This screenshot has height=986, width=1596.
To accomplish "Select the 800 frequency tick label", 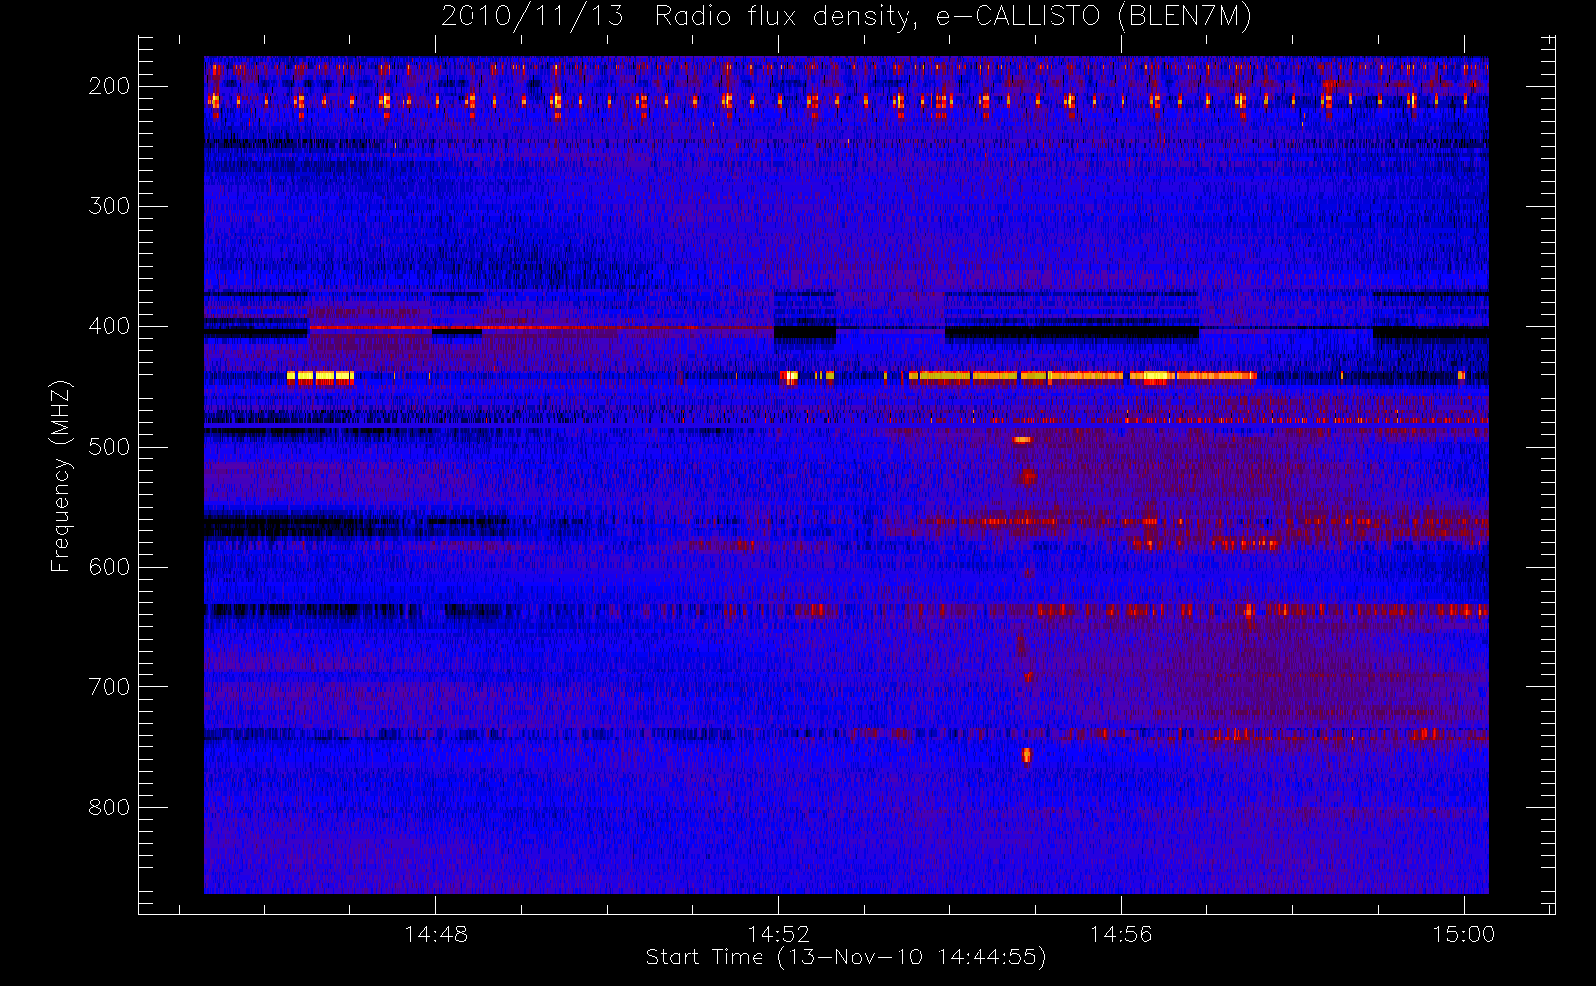I will pos(109,808).
